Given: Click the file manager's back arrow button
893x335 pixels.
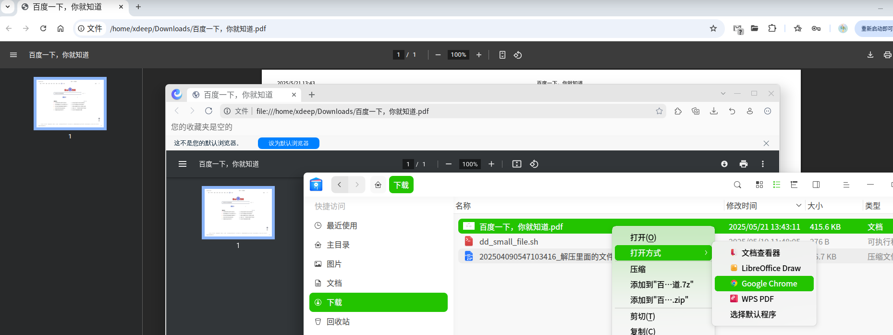Looking at the screenshot, I should 340,185.
